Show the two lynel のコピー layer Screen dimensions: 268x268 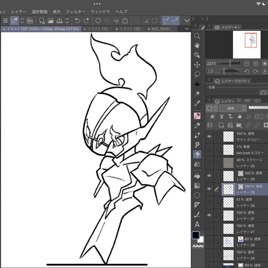tap(209, 149)
